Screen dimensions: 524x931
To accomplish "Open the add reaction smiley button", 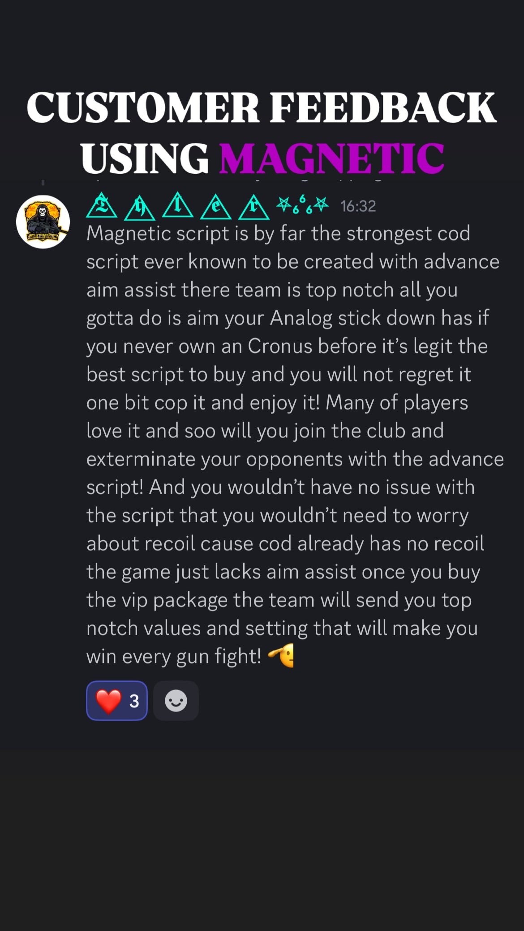I will (x=176, y=700).
